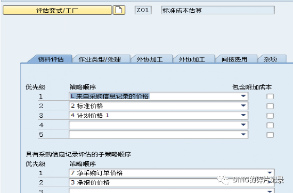The height and width of the screenshot is (193, 293).
Task: Click the upper 策略顺序 column label
Action: coord(83,87)
